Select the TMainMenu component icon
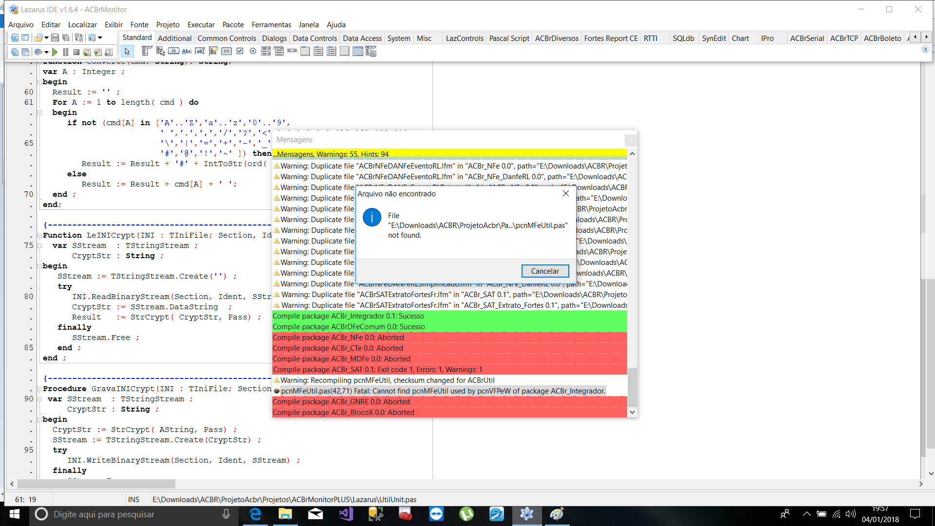935x526 pixels. (x=147, y=51)
